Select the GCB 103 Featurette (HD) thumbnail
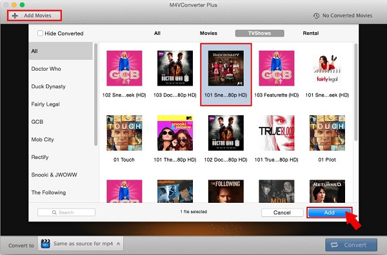 click(x=277, y=68)
